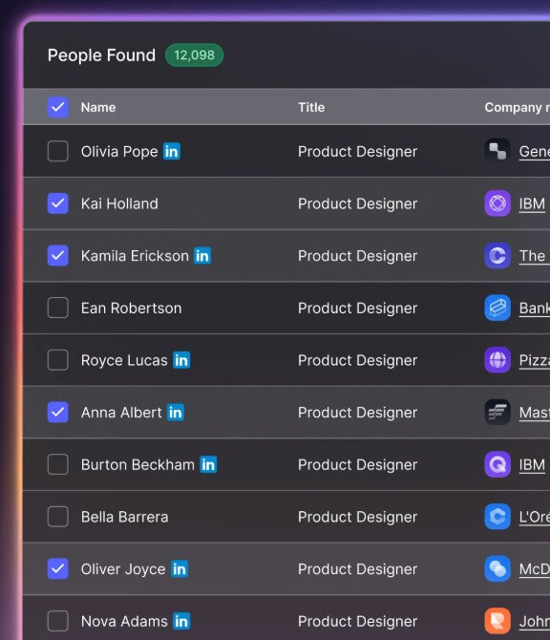The width and height of the screenshot is (550, 640).
Task: Open IBM link in Kai Holland's row
Action: 532,203
